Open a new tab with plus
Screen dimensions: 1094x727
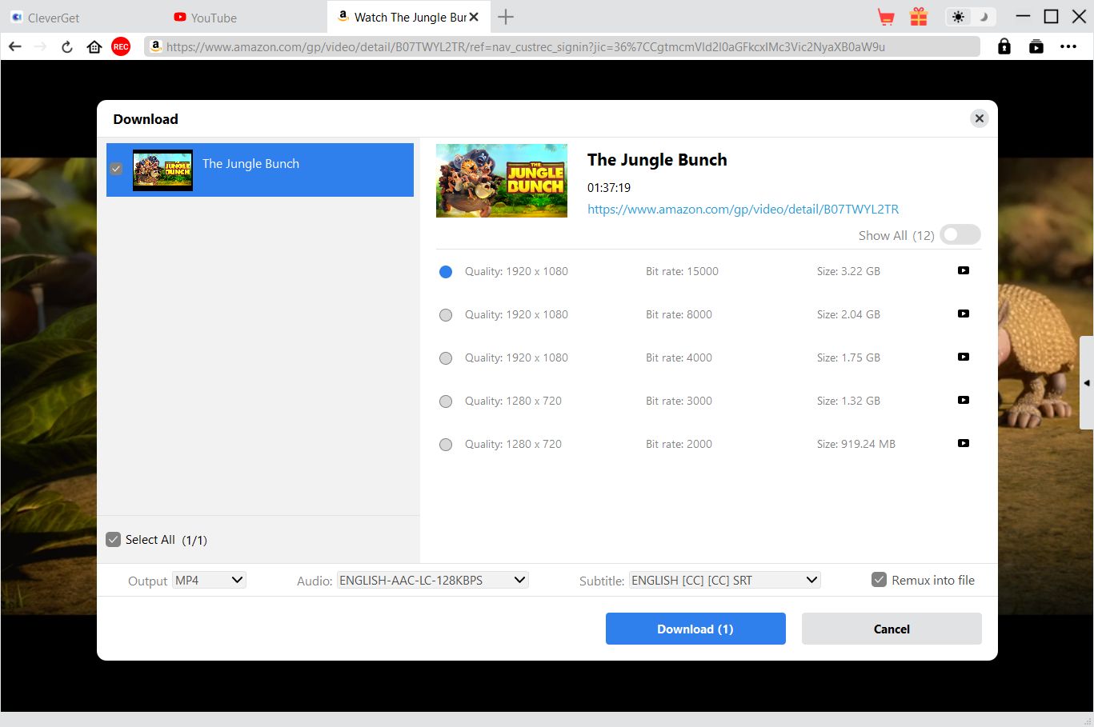pyautogui.click(x=506, y=17)
